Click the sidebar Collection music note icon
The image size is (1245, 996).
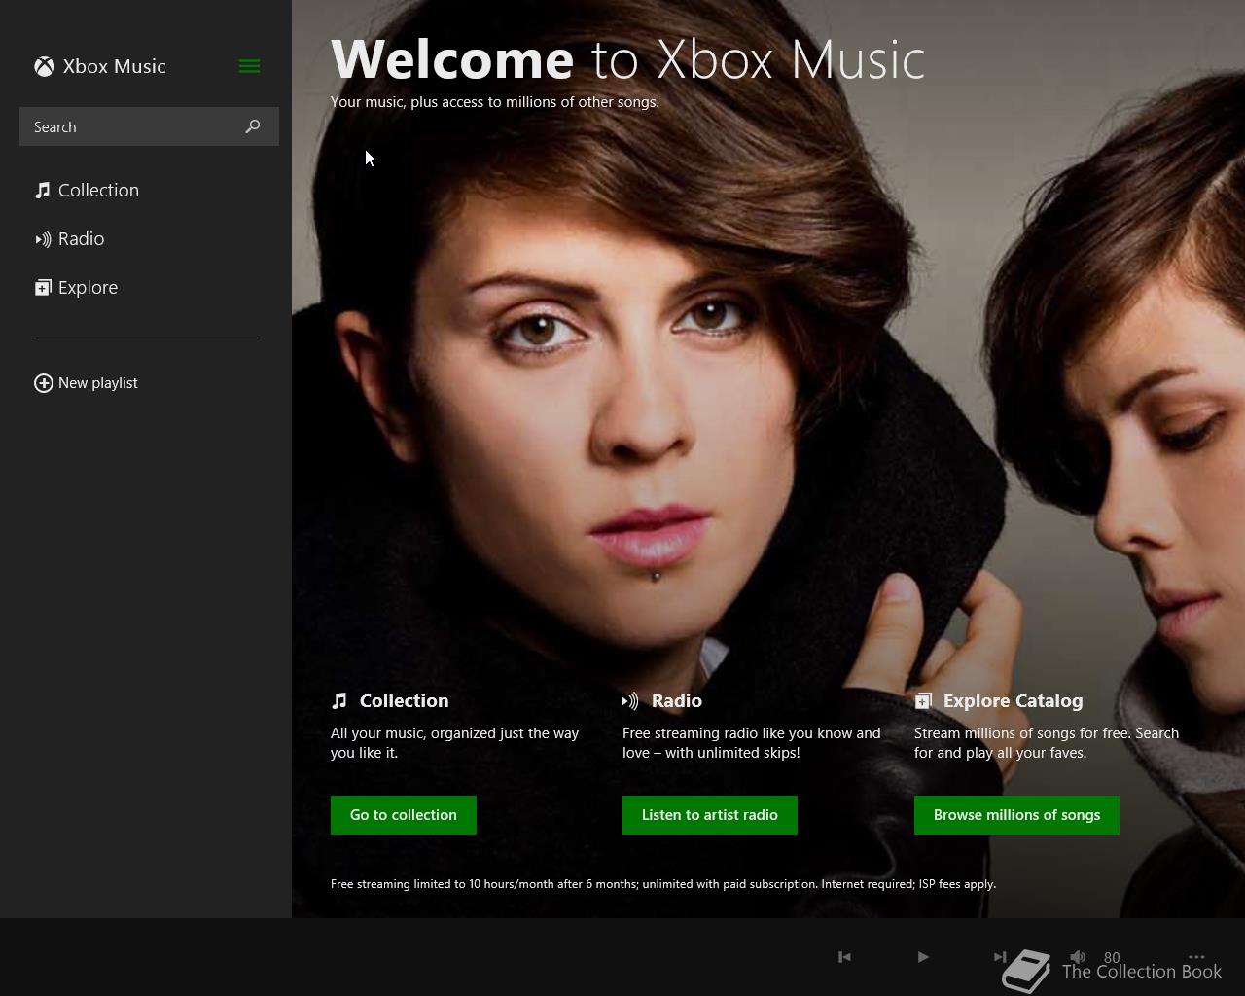pyautogui.click(x=43, y=190)
